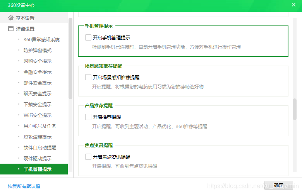Toggle 开启场景感知推荐提醒 checkbox
The image size is (302, 193).
click(x=88, y=77)
